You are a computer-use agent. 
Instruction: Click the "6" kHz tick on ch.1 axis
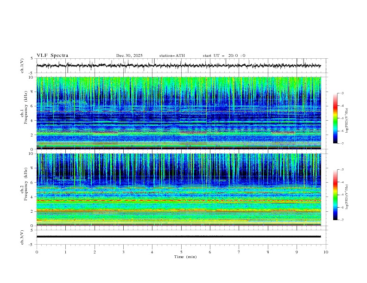[x=33, y=106]
